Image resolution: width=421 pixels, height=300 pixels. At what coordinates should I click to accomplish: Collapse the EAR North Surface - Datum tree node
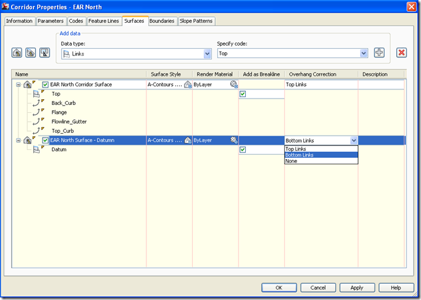(x=18, y=140)
